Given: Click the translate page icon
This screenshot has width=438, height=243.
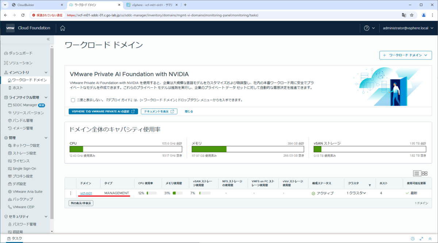Looking at the screenshot, I should (404, 15).
